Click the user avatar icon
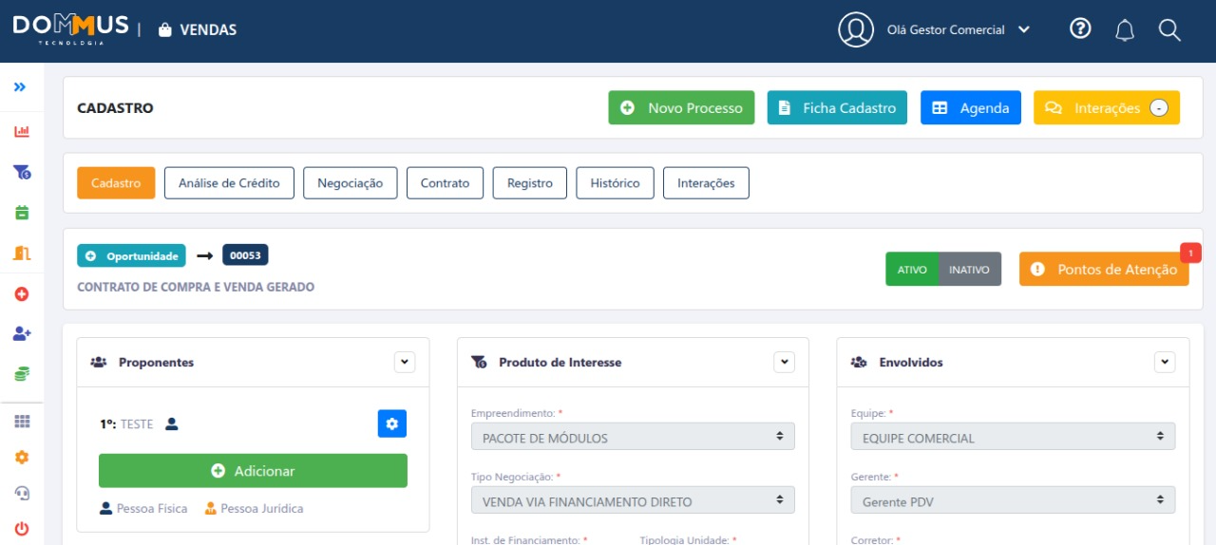 tap(856, 29)
